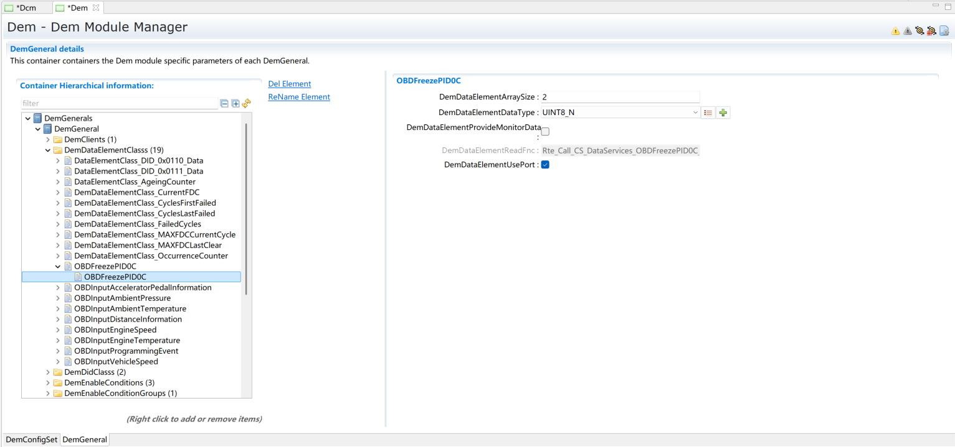Switch to the DemConfigSet tab
Image resolution: width=955 pixels, height=447 pixels.
coord(31,440)
